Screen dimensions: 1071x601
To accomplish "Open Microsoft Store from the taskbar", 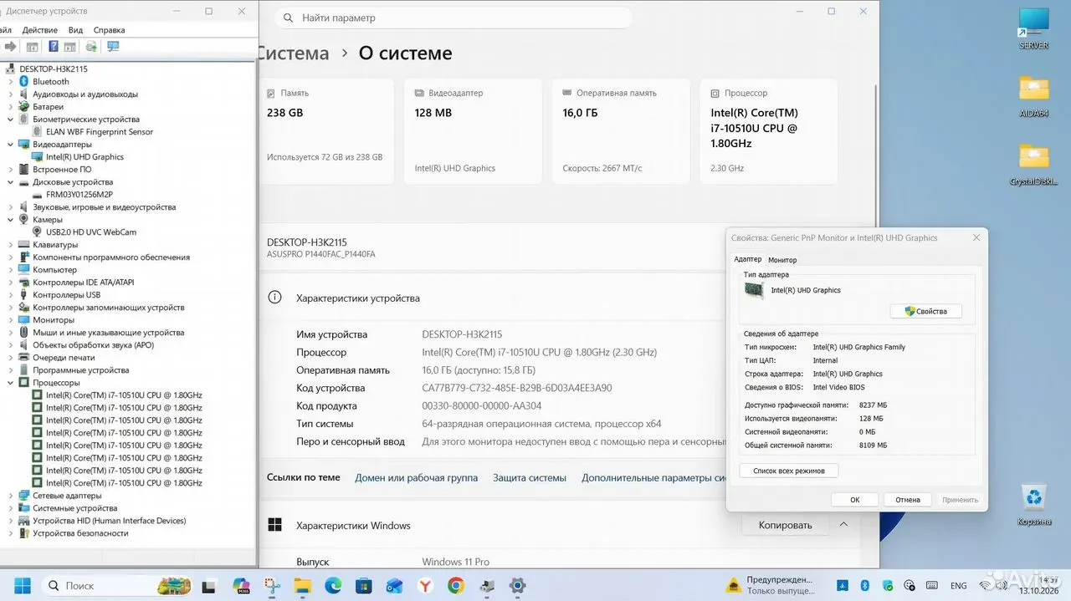I will coord(363,585).
